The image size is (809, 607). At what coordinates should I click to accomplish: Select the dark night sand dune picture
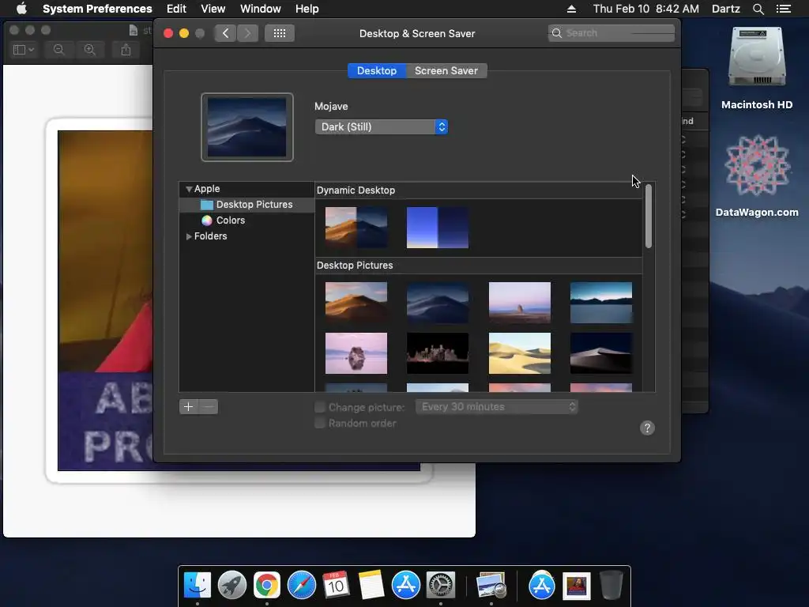(x=601, y=353)
